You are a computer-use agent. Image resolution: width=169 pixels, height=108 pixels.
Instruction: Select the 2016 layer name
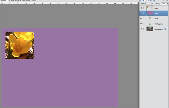156,19
